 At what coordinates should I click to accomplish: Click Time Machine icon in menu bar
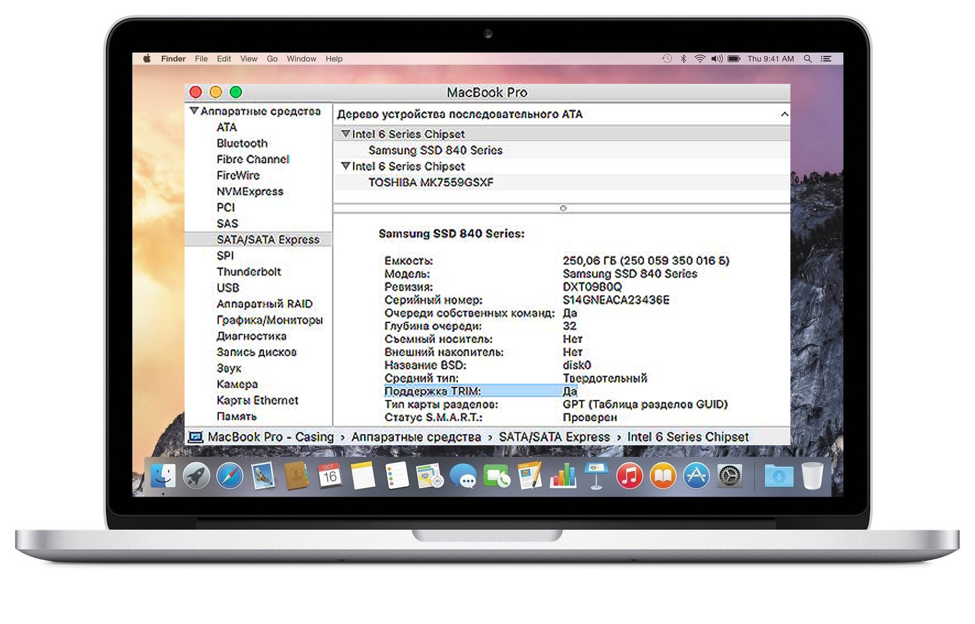pyautogui.click(x=667, y=58)
